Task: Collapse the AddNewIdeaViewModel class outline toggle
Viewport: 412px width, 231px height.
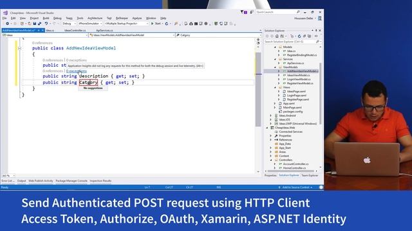Action: (x=19, y=48)
